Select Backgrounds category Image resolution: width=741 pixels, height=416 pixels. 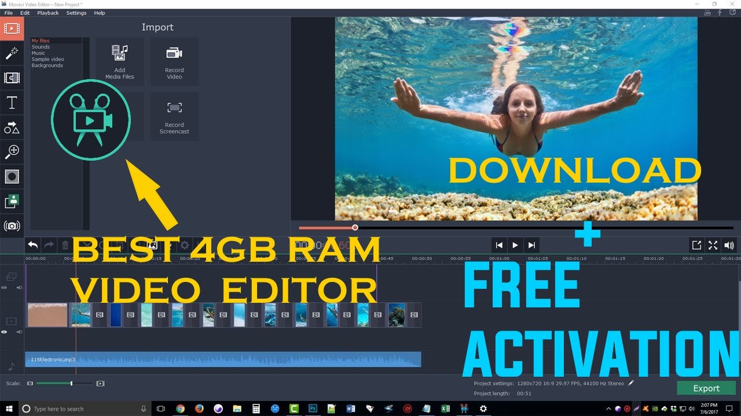47,66
